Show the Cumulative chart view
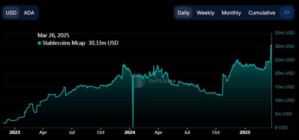The image size is (299, 140). click(x=262, y=13)
